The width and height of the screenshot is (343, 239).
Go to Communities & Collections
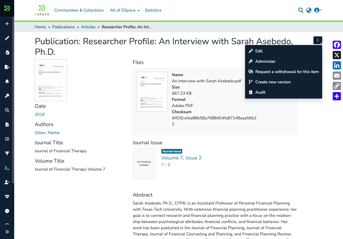coord(79,10)
